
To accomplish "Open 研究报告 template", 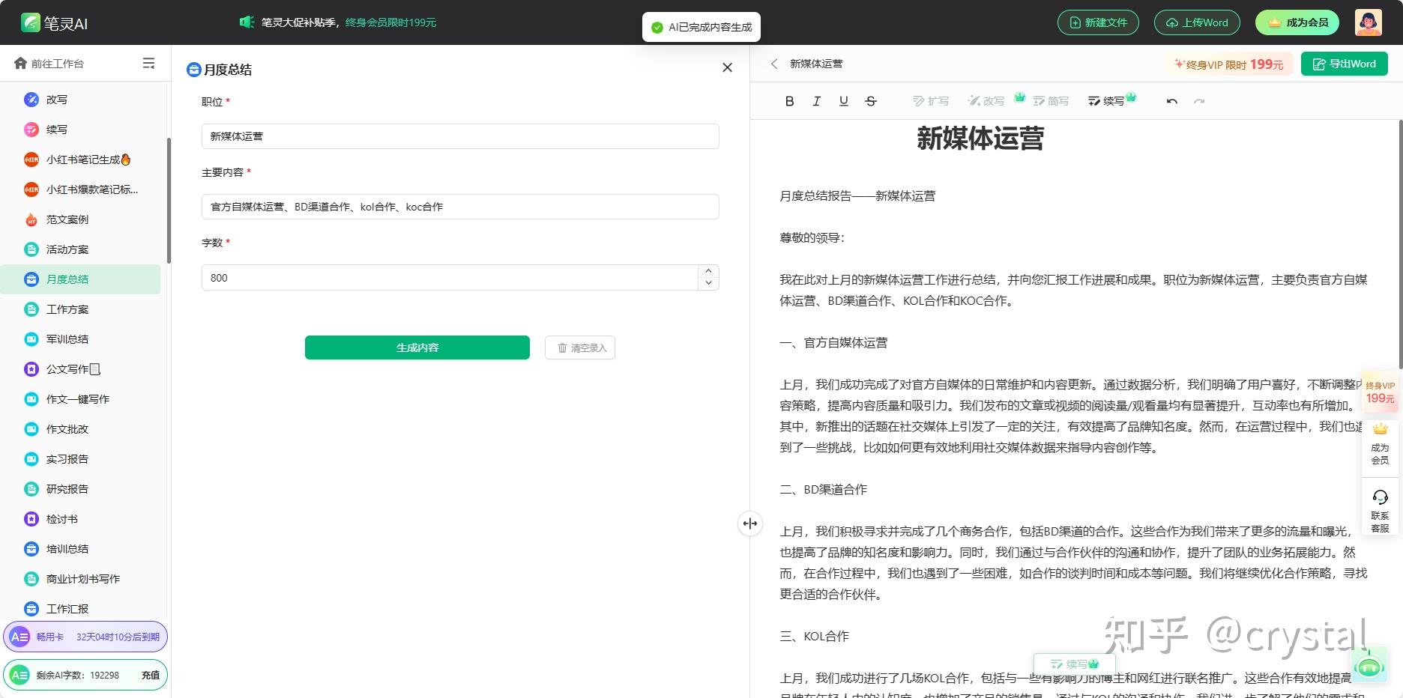I will click(x=80, y=489).
